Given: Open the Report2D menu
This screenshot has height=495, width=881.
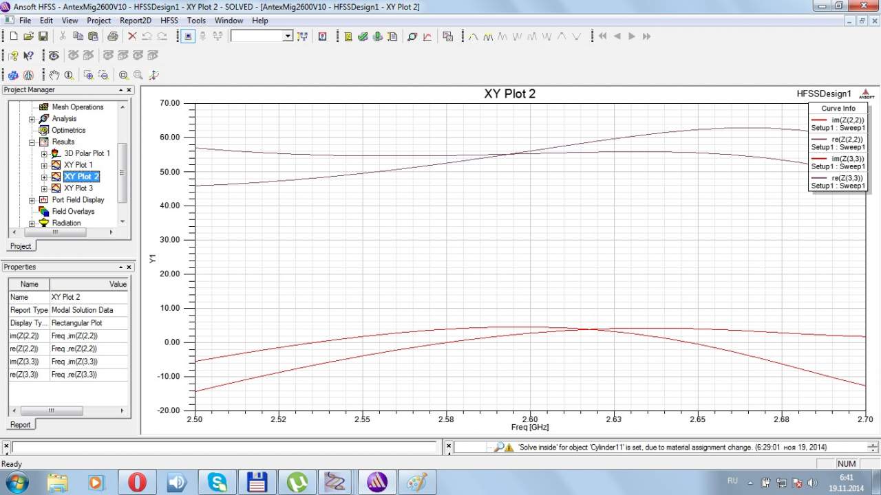Looking at the screenshot, I should coord(135,21).
